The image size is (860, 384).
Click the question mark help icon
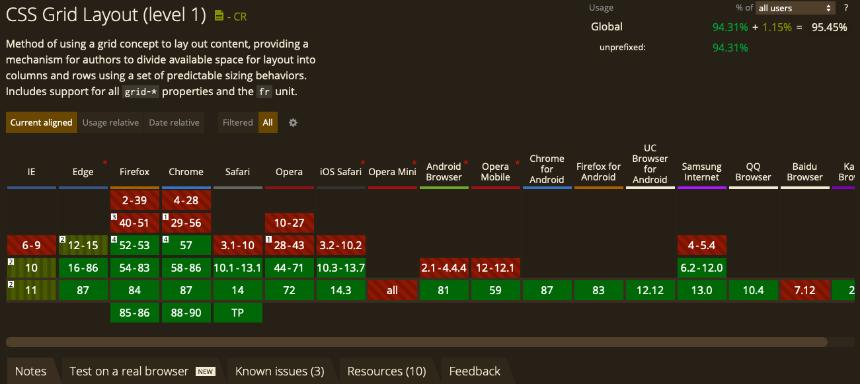pos(845,8)
